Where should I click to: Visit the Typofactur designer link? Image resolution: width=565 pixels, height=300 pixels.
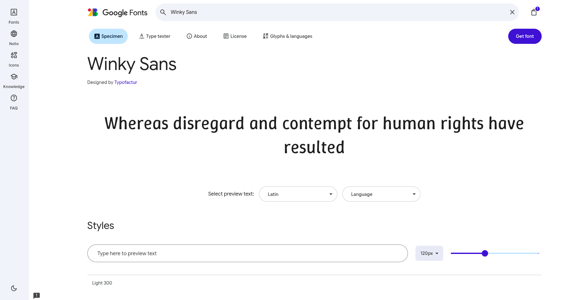coord(126,82)
